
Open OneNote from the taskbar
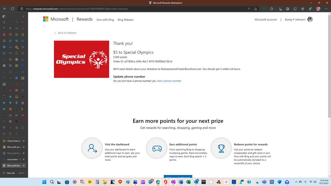click(x=173, y=182)
